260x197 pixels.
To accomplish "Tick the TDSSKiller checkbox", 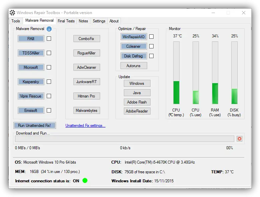I will (x=49, y=53).
